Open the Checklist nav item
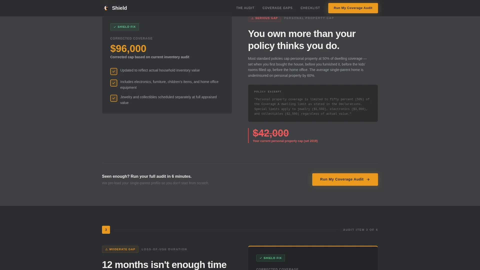 (x=310, y=8)
